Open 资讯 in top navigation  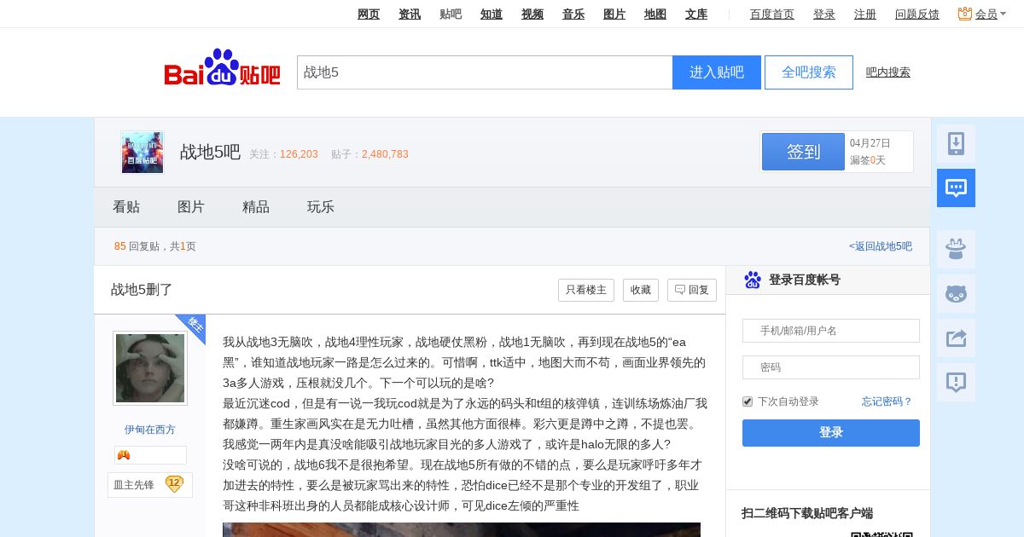[410, 14]
